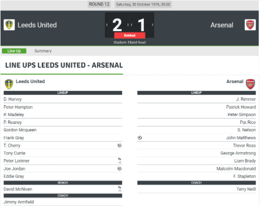The height and width of the screenshot is (206, 260).
Task: Click the red finished status badge
Action: [x=130, y=36]
